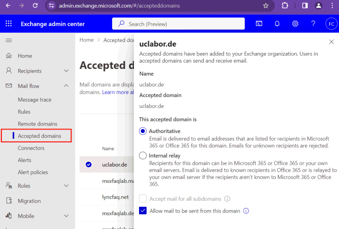The image size is (339, 229).
Task: Open the browser three-dot menu
Action: point(332,5)
